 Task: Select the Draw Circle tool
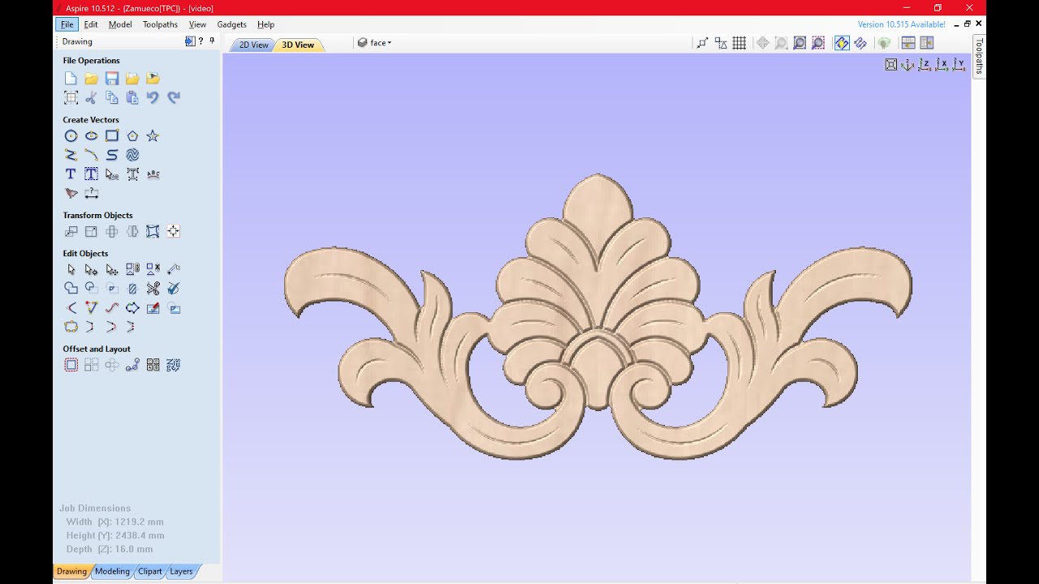click(x=71, y=136)
